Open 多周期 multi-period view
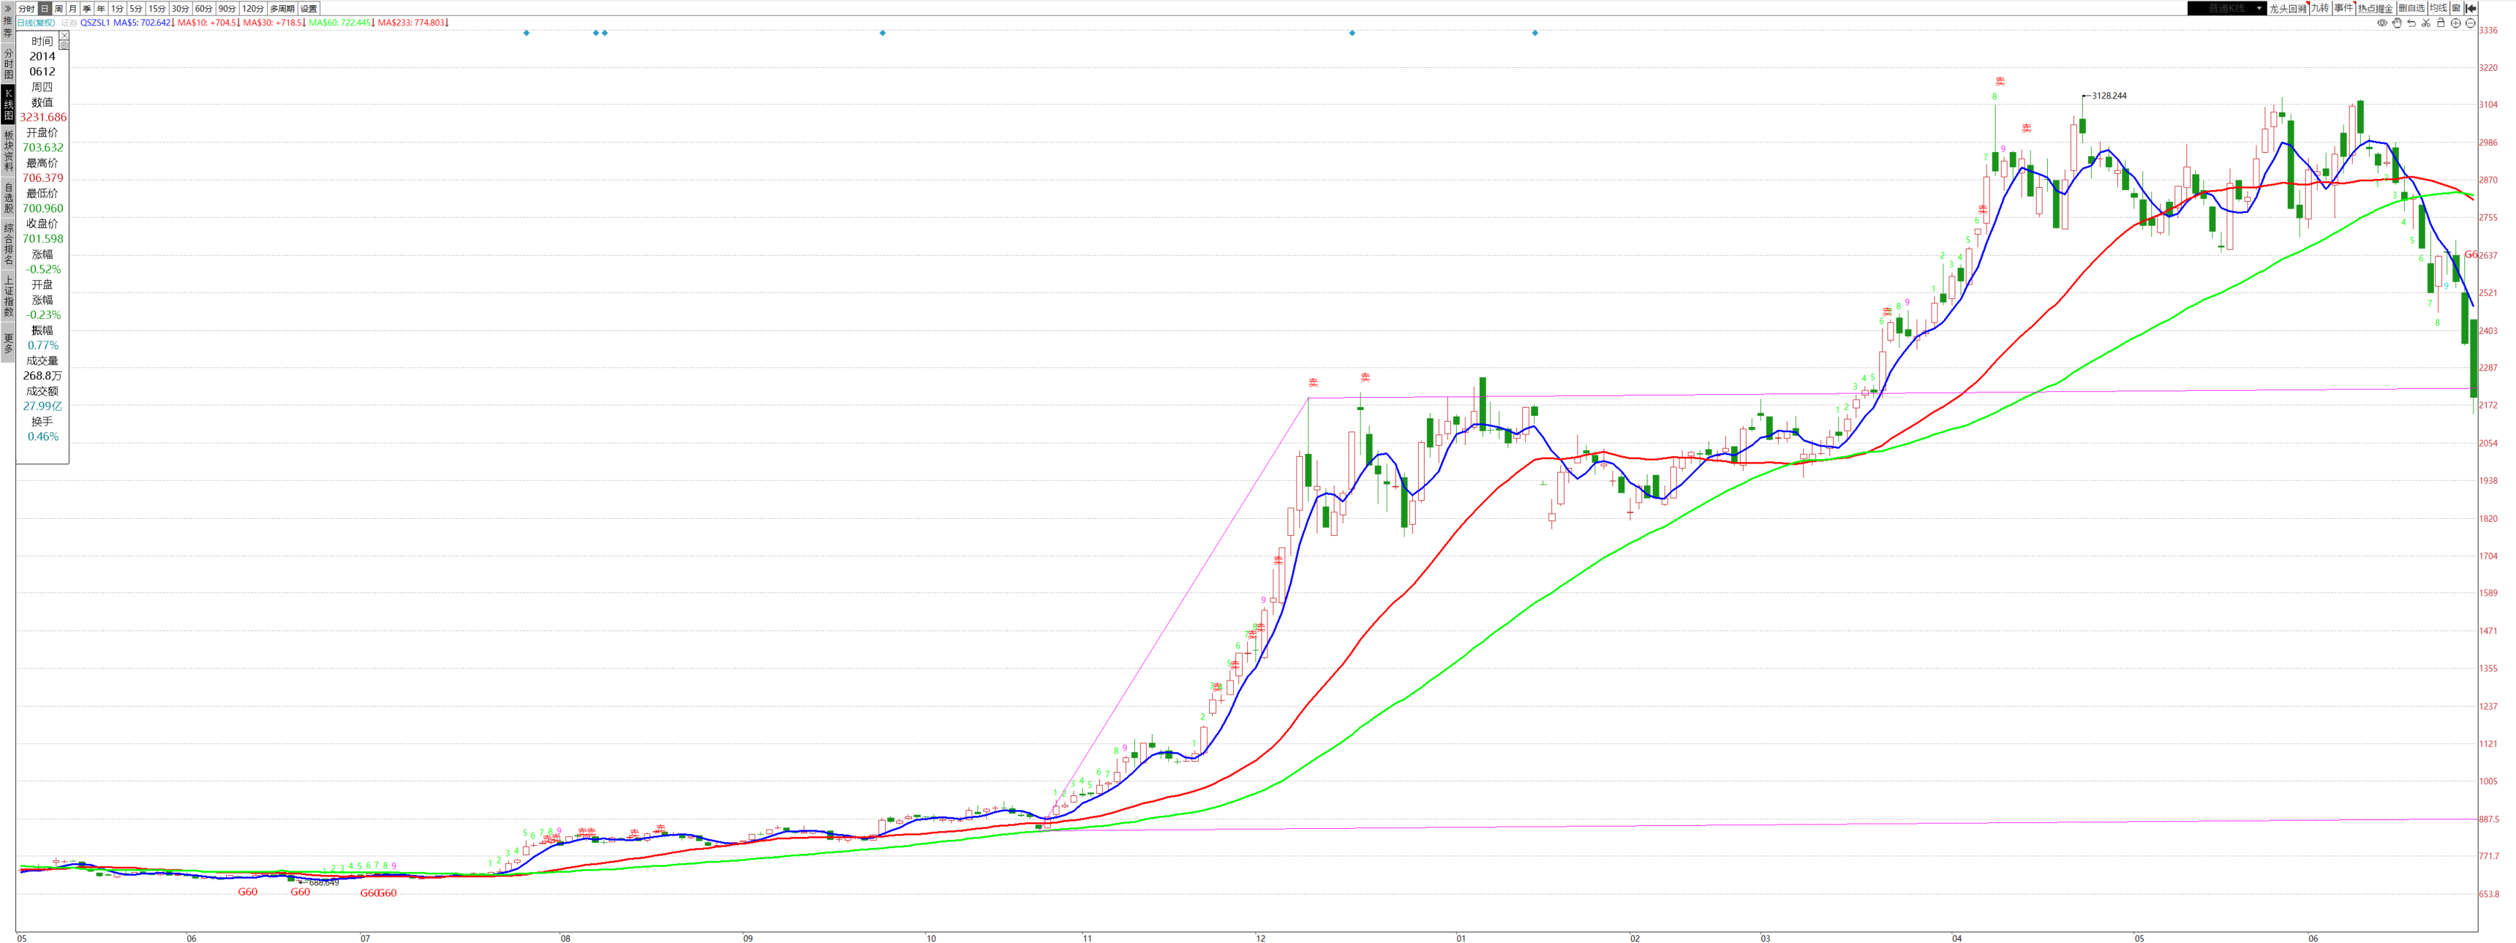This screenshot has height=943, width=2516. pos(282,8)
